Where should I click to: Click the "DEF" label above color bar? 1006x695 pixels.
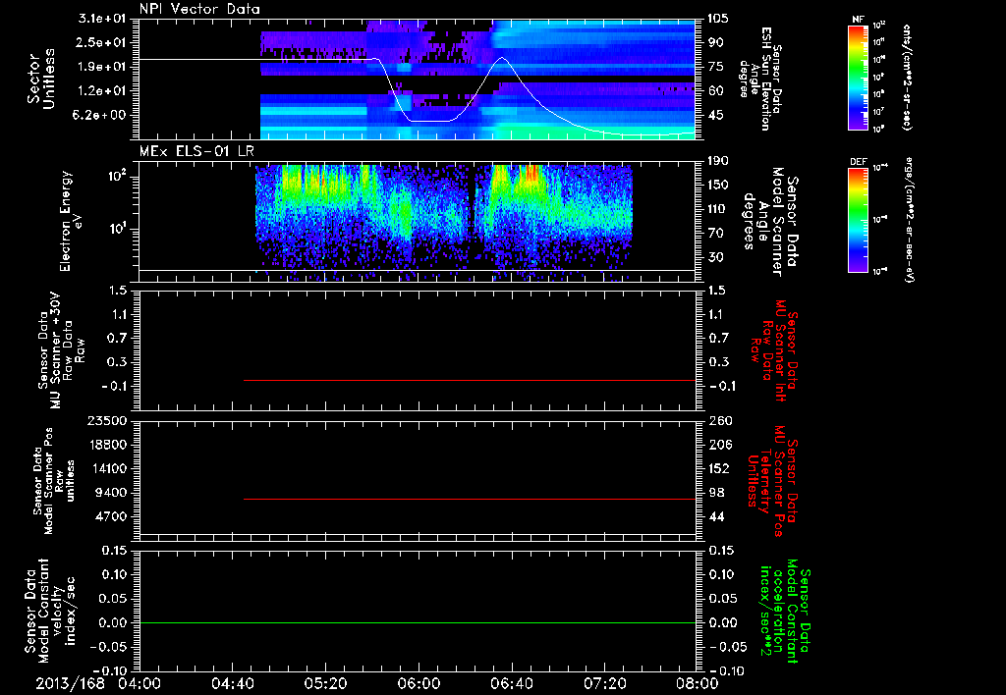859,162
